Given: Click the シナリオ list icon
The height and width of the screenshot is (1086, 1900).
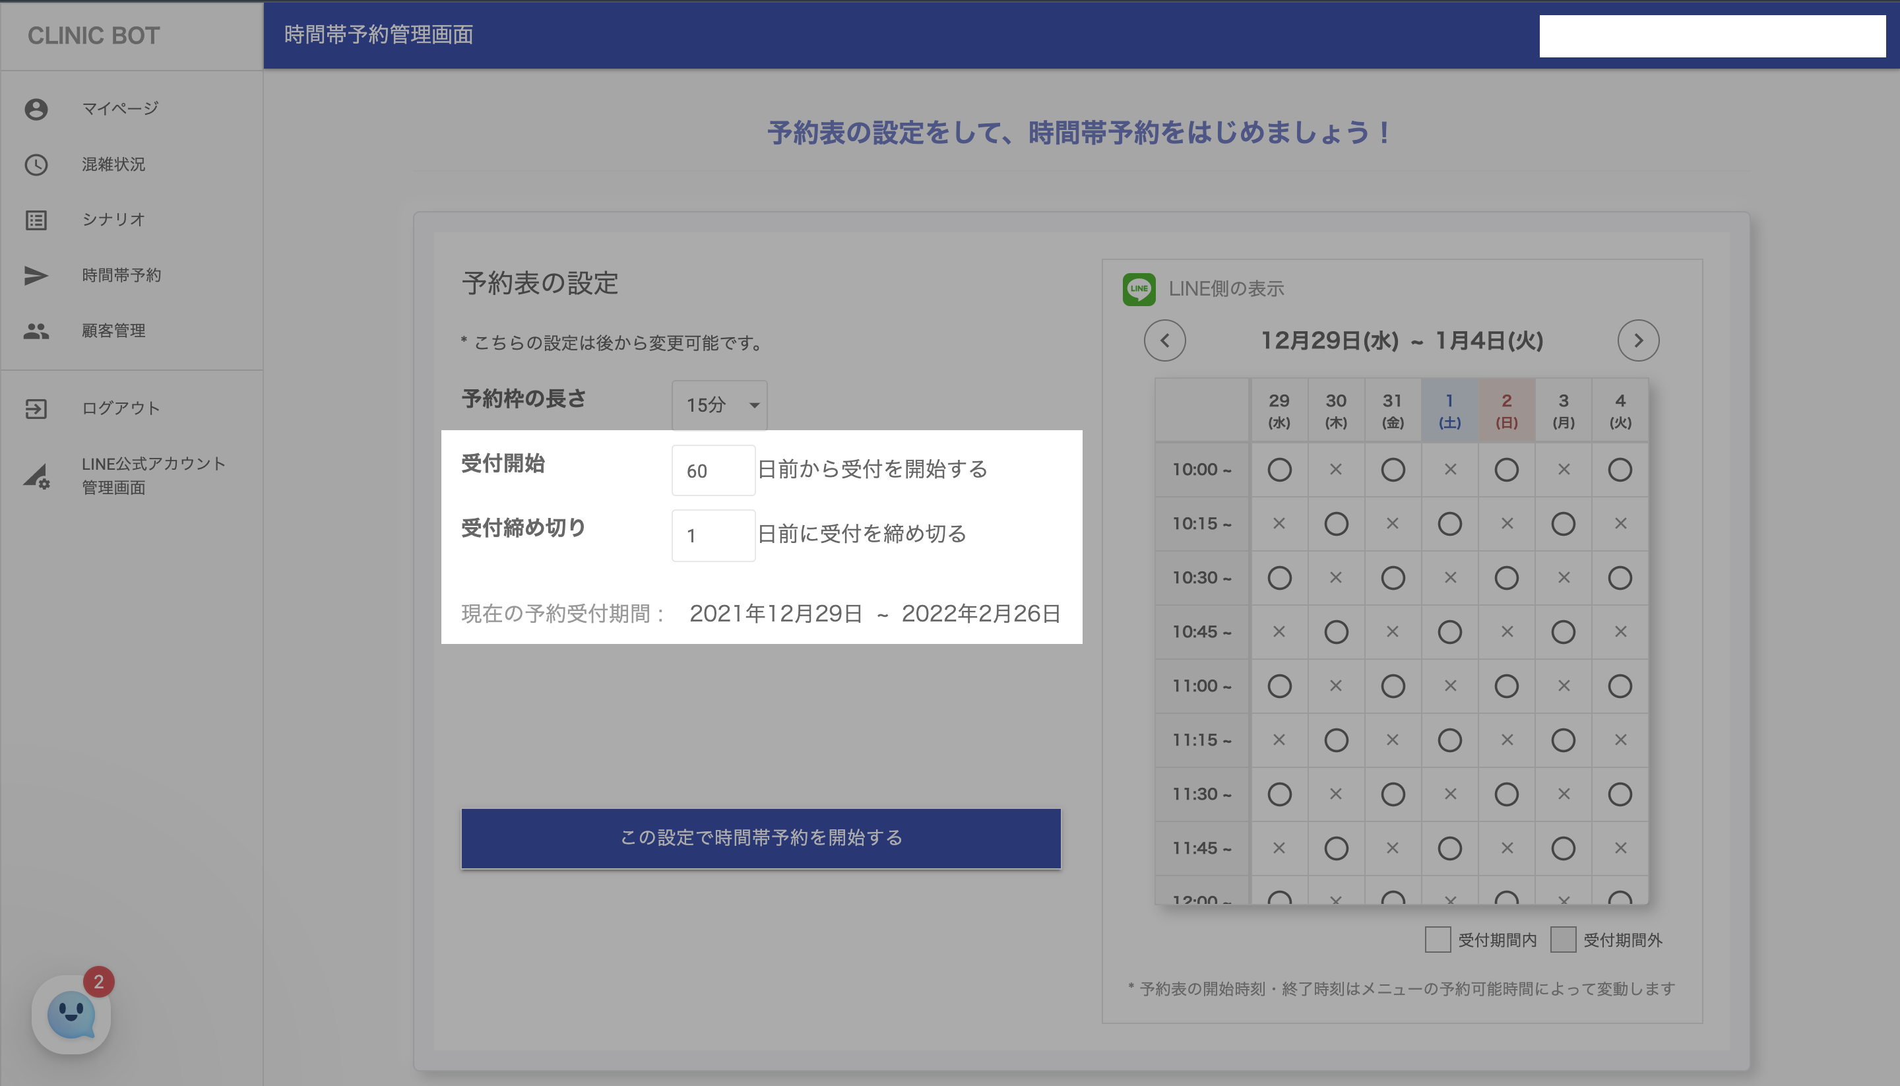Looking at the screenshot, I should pos(36,220).
